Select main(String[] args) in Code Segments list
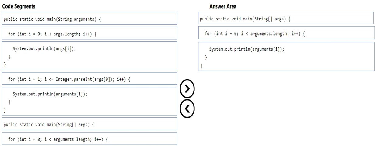The width and height of the screenshot is (388, 150). click(x=89, y=124)
